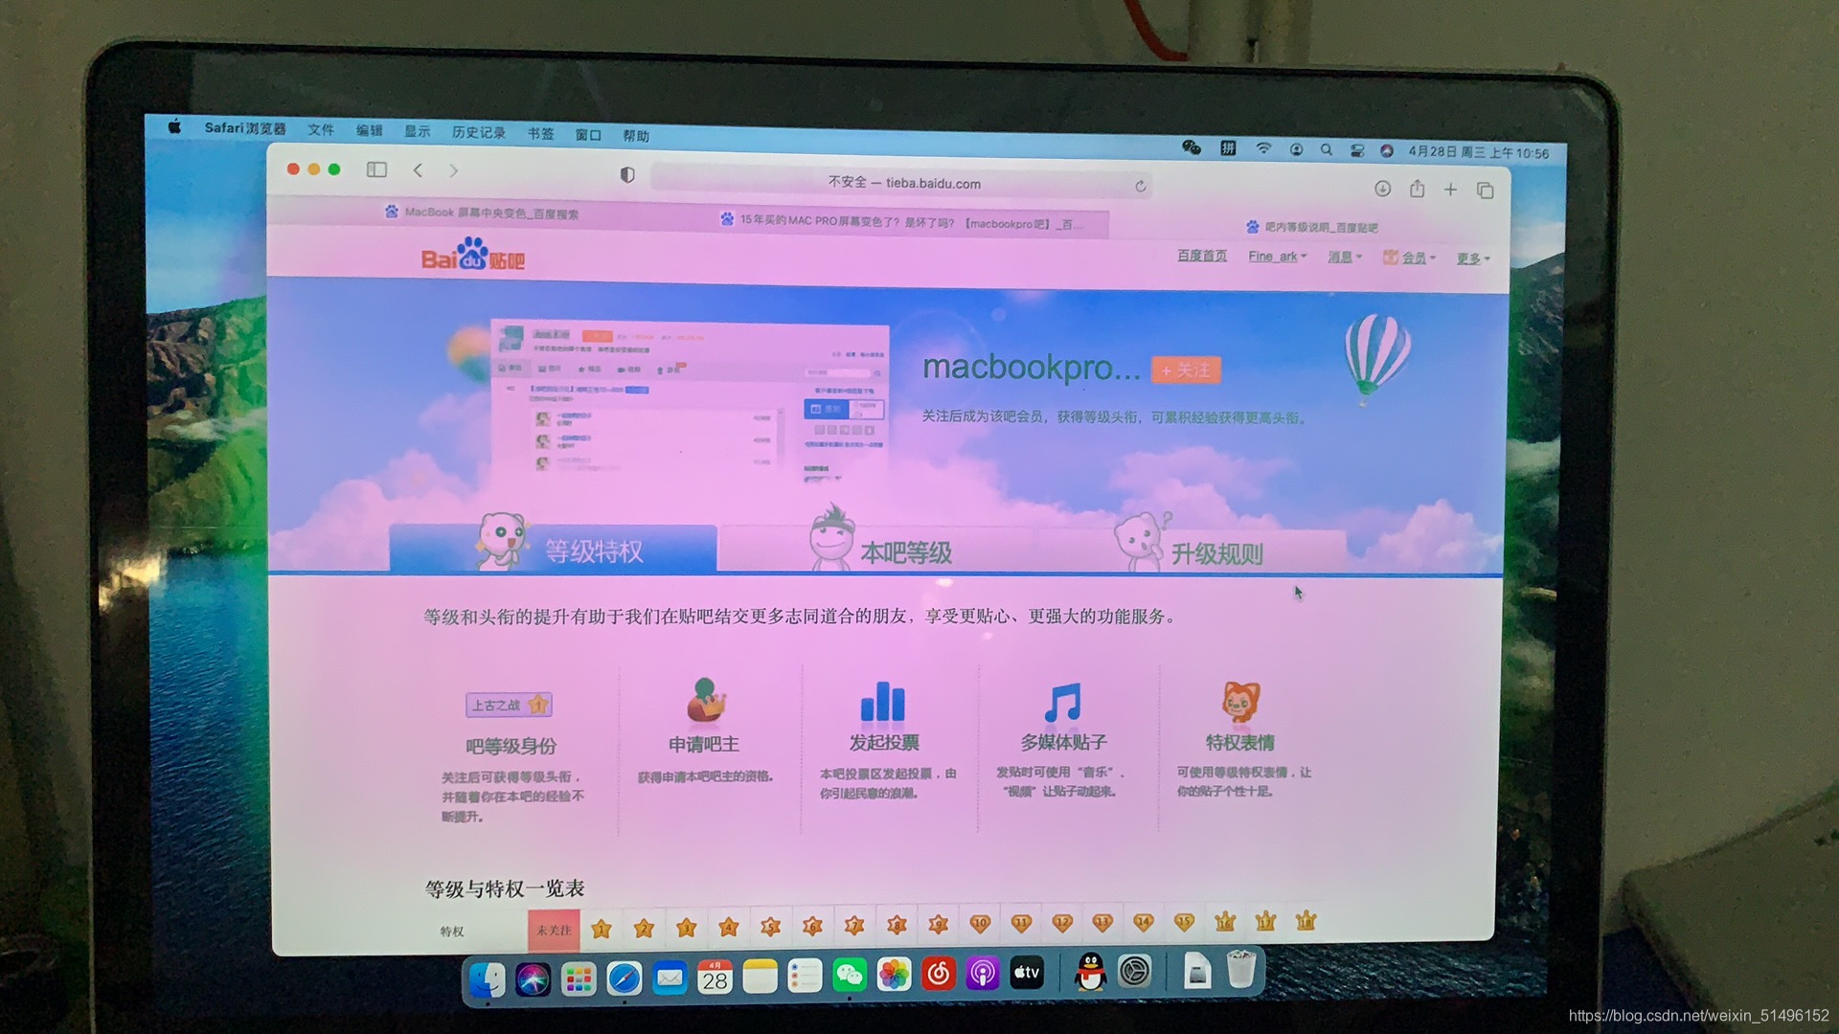Select the 申请吧主 icon

pos(704,704)
